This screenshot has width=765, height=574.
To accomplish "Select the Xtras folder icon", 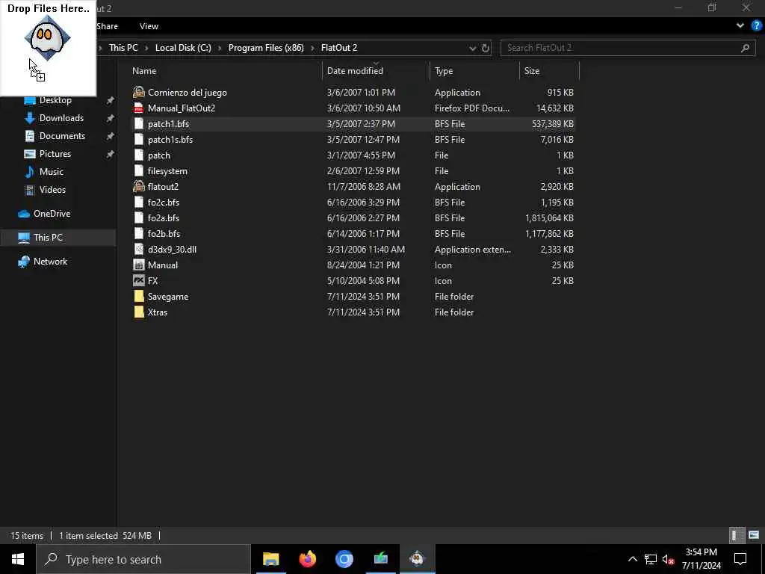I will (x=139, y=312).
